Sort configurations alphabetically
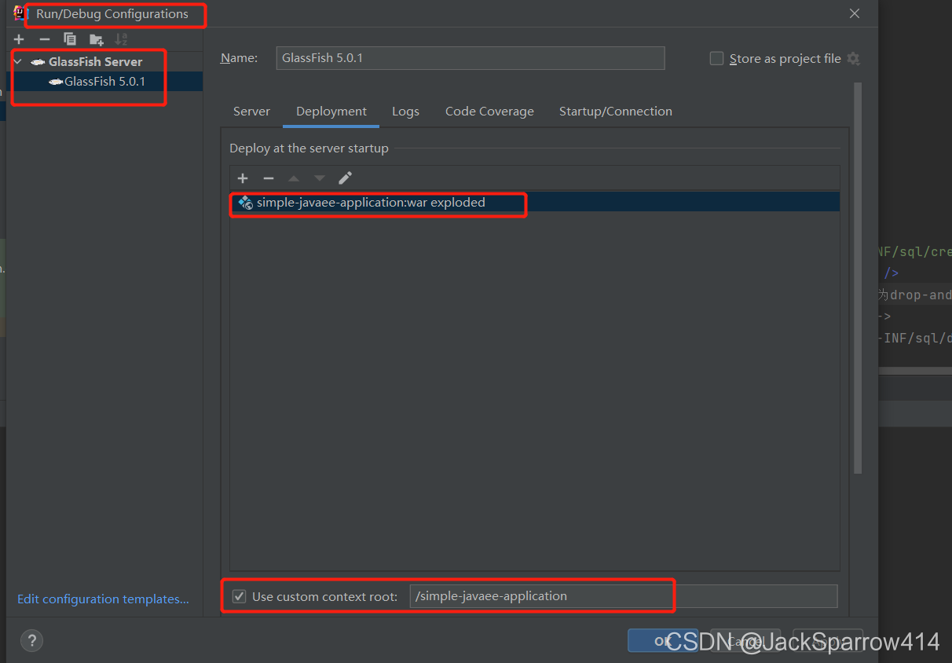 tap(121, 39)
